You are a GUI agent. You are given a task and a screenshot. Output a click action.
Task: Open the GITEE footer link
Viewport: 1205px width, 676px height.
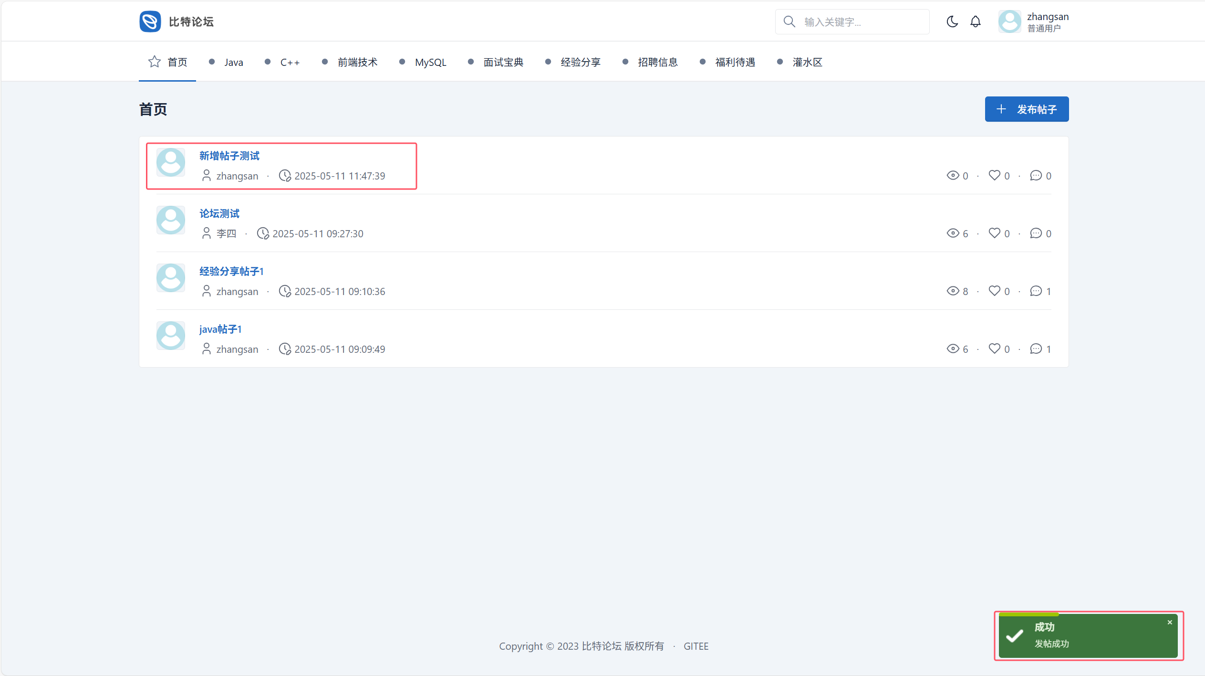pyautogui.click(x=696, y=646)
